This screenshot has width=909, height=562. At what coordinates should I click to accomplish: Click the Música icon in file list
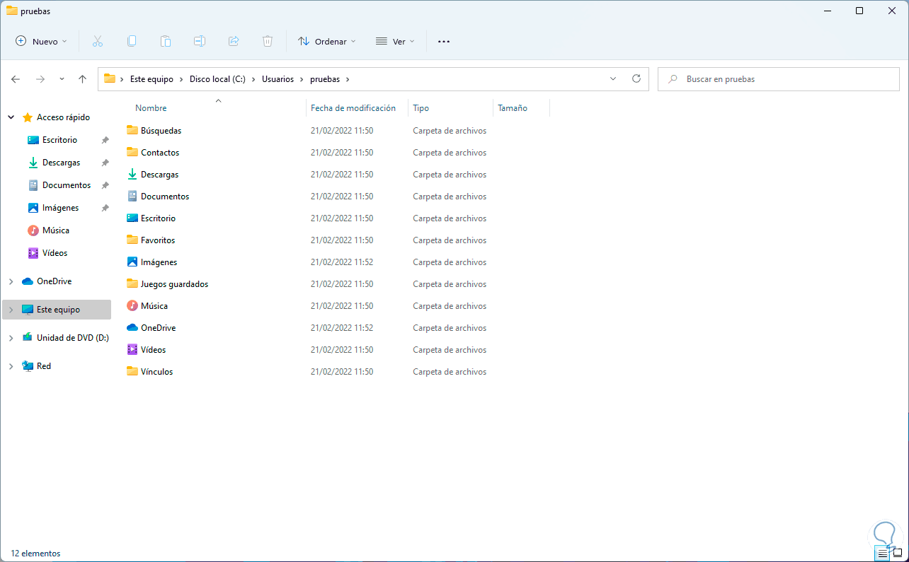[x=132, y=305]
